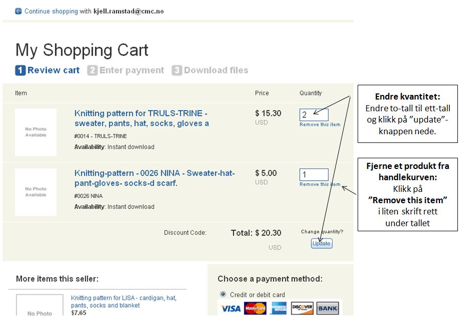Open the Enter payment step tab

coord(131,70)
